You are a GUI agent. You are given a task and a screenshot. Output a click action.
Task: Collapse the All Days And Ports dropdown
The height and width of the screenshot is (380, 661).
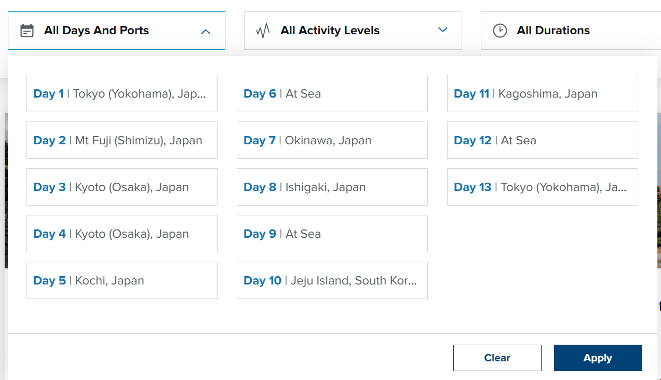(x=206, y=31)
